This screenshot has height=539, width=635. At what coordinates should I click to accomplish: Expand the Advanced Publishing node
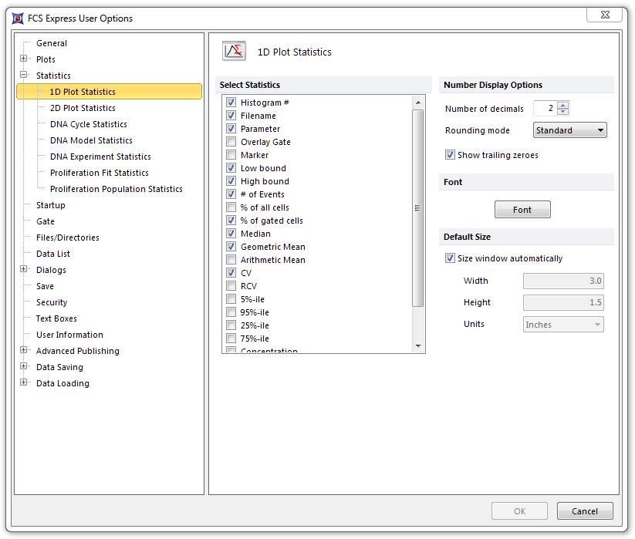tap(24, 351)
